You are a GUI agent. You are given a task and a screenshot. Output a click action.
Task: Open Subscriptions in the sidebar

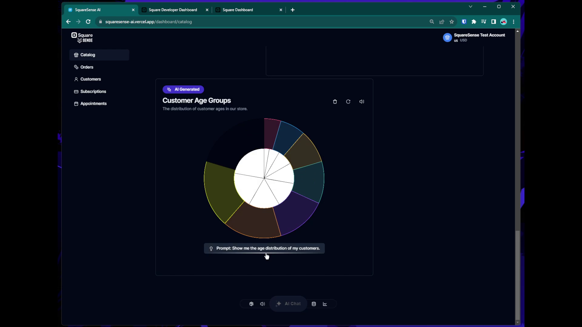tap(93, 91)
